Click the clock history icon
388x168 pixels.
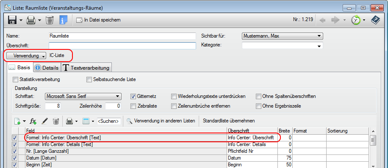[356, 20]
